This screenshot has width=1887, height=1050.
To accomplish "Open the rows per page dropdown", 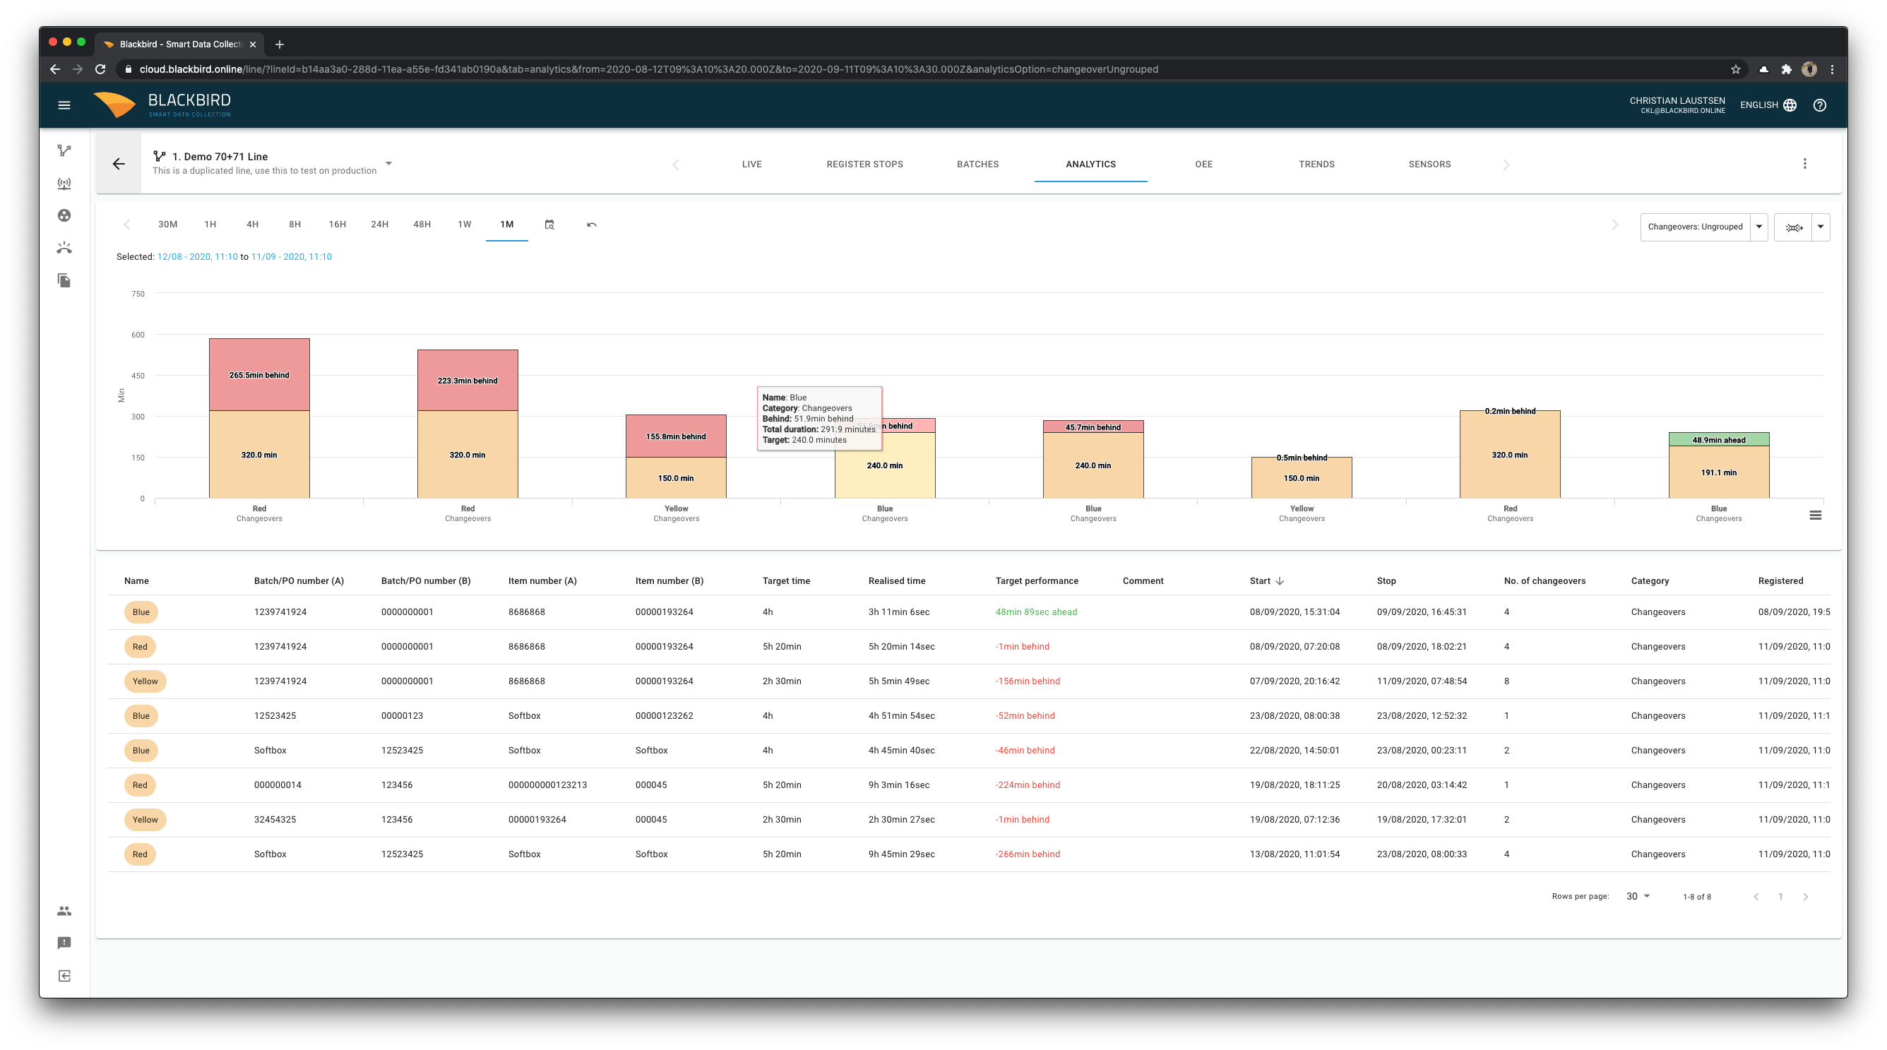I will pyautogui.click(x=1638, y=896).
